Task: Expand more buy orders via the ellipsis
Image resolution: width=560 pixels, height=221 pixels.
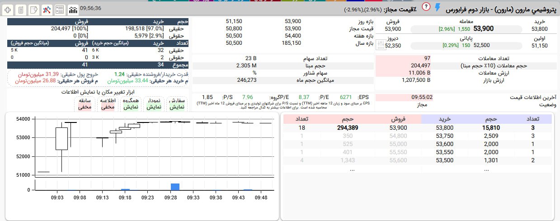Action: point(486,169)
